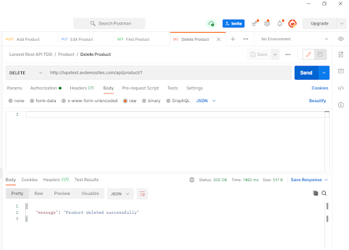Copy the response body

pyautogui.click(x=316, y=193)
